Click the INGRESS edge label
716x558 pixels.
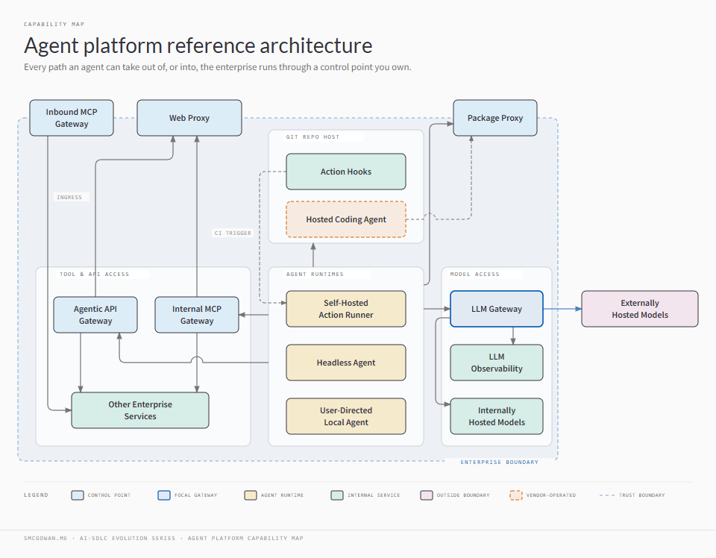pos(69,197)
